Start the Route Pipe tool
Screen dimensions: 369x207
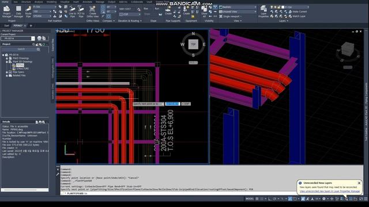click(x=28, y=11)
